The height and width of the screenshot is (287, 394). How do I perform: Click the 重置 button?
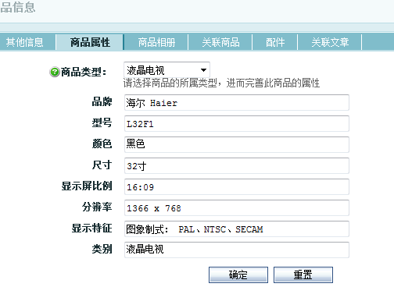[x=303, y=275]
